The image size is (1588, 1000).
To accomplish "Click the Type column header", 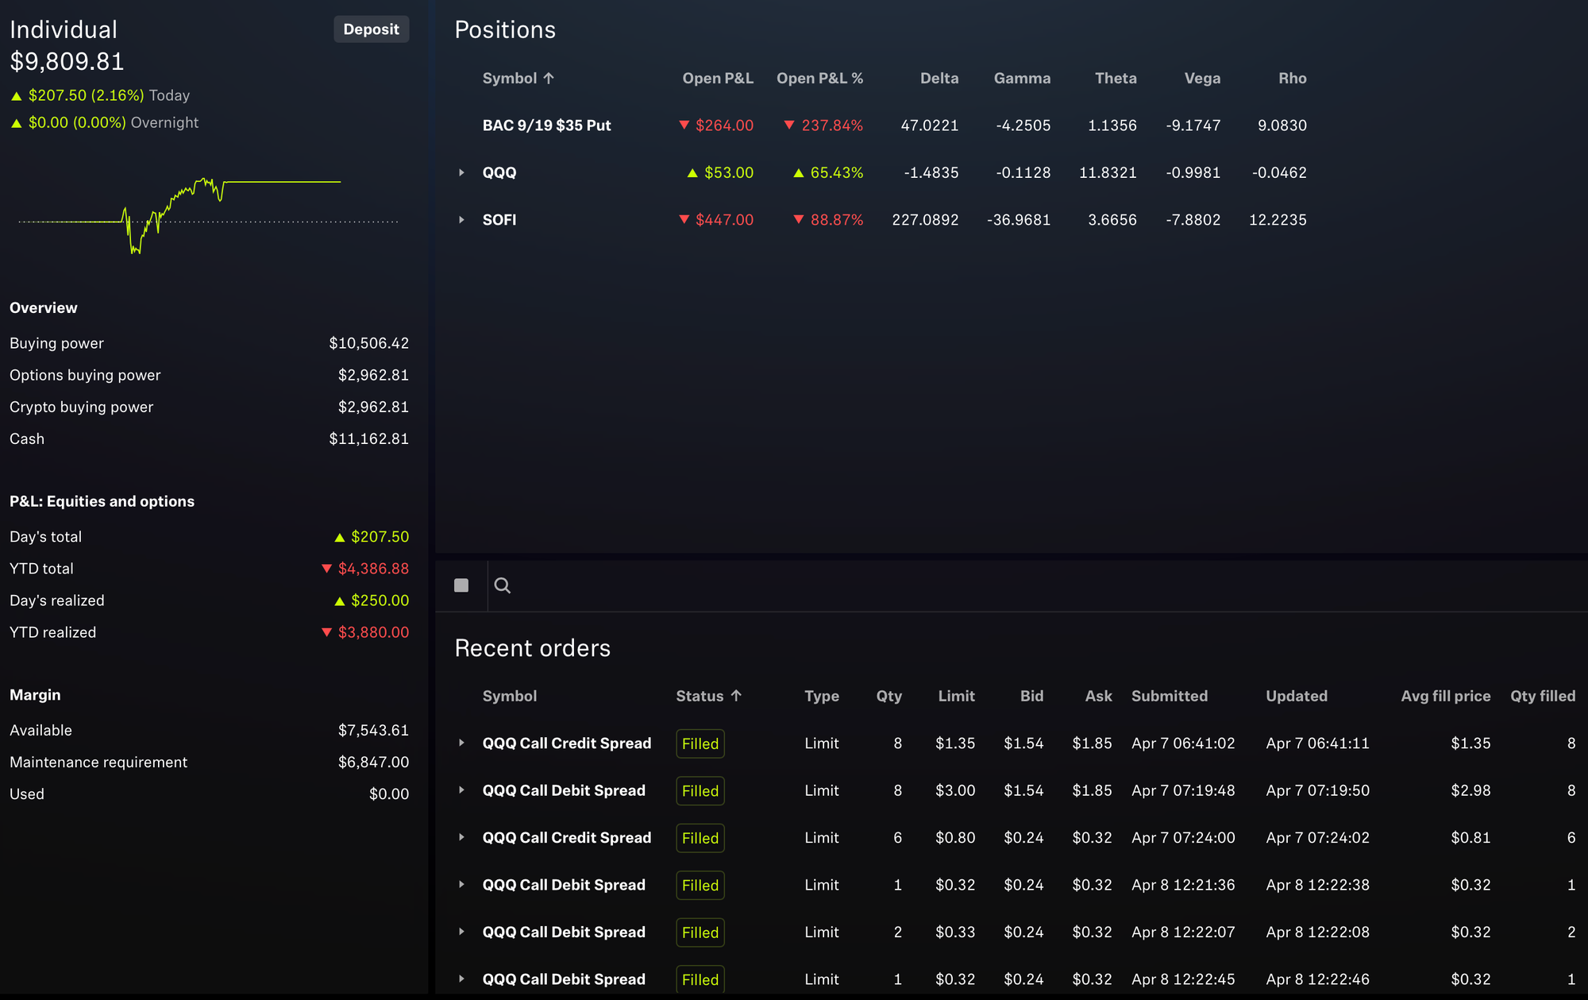I will click(822, 696).
